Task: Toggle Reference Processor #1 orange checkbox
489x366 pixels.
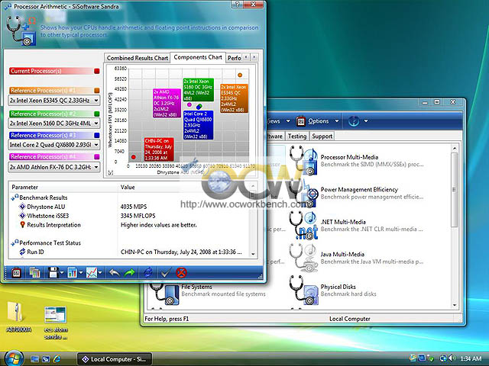Action: coord(97,91)
